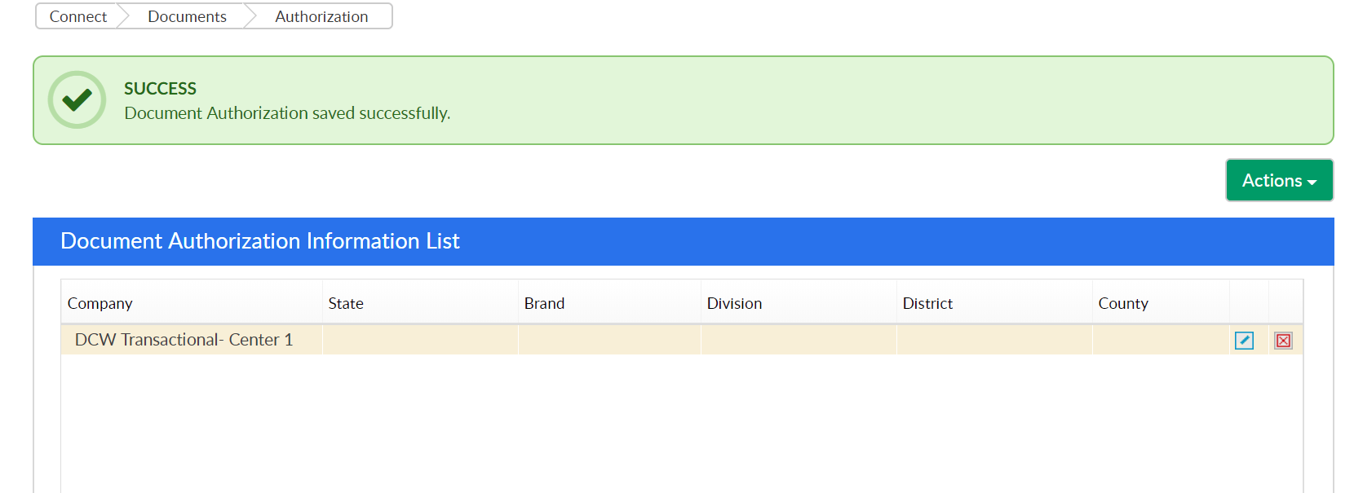
Task: Click the empty District cell in the DCW row
Action: point(993,340)
